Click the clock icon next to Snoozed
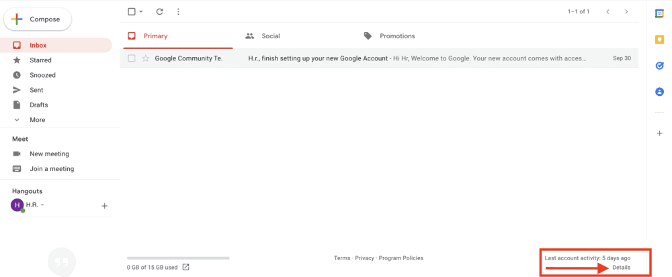Image resolution: width=672 pixels, height=277 pixels. click(x=17, y=75)
